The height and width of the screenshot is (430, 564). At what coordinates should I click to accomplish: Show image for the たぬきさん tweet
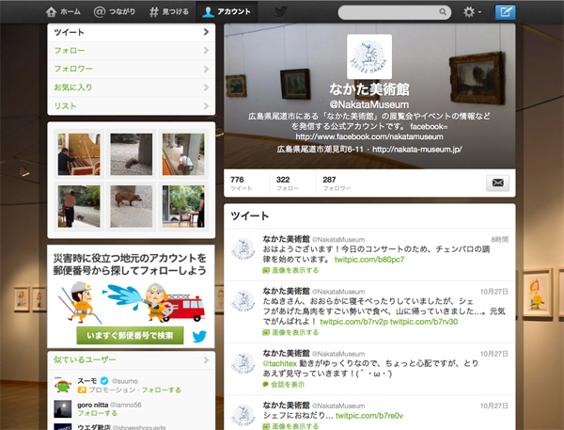(291, 332)
